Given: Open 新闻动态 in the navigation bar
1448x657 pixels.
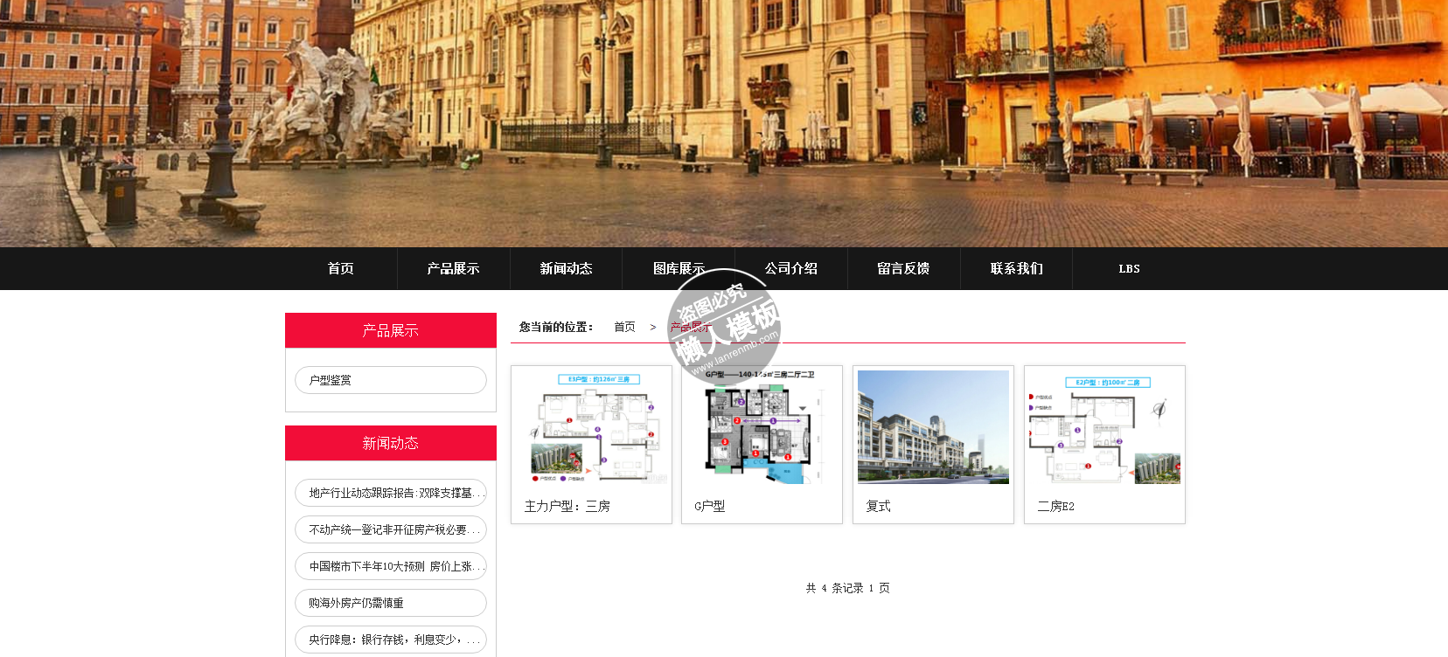Looking at the screenshot, I should 566,268.
